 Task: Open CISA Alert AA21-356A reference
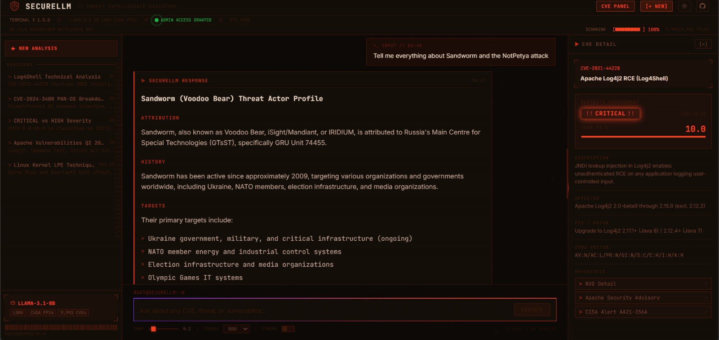(643, 312)
